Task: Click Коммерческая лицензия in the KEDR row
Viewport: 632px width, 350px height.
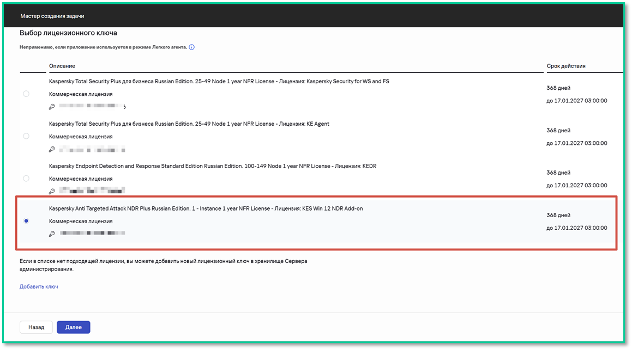Action: point(81,179)
